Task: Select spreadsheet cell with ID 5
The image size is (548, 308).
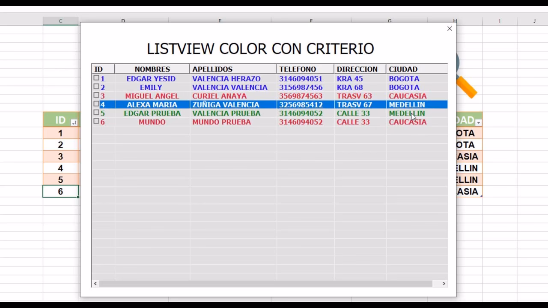Action: click(x=60, y=180)
